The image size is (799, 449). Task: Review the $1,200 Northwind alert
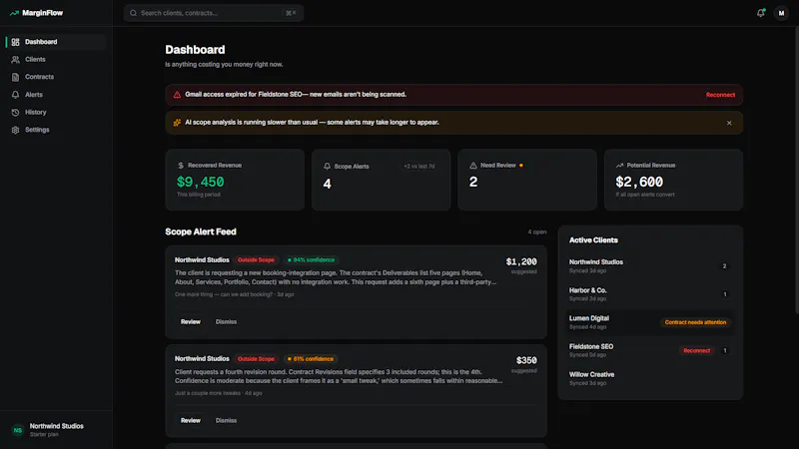(190, 321)
